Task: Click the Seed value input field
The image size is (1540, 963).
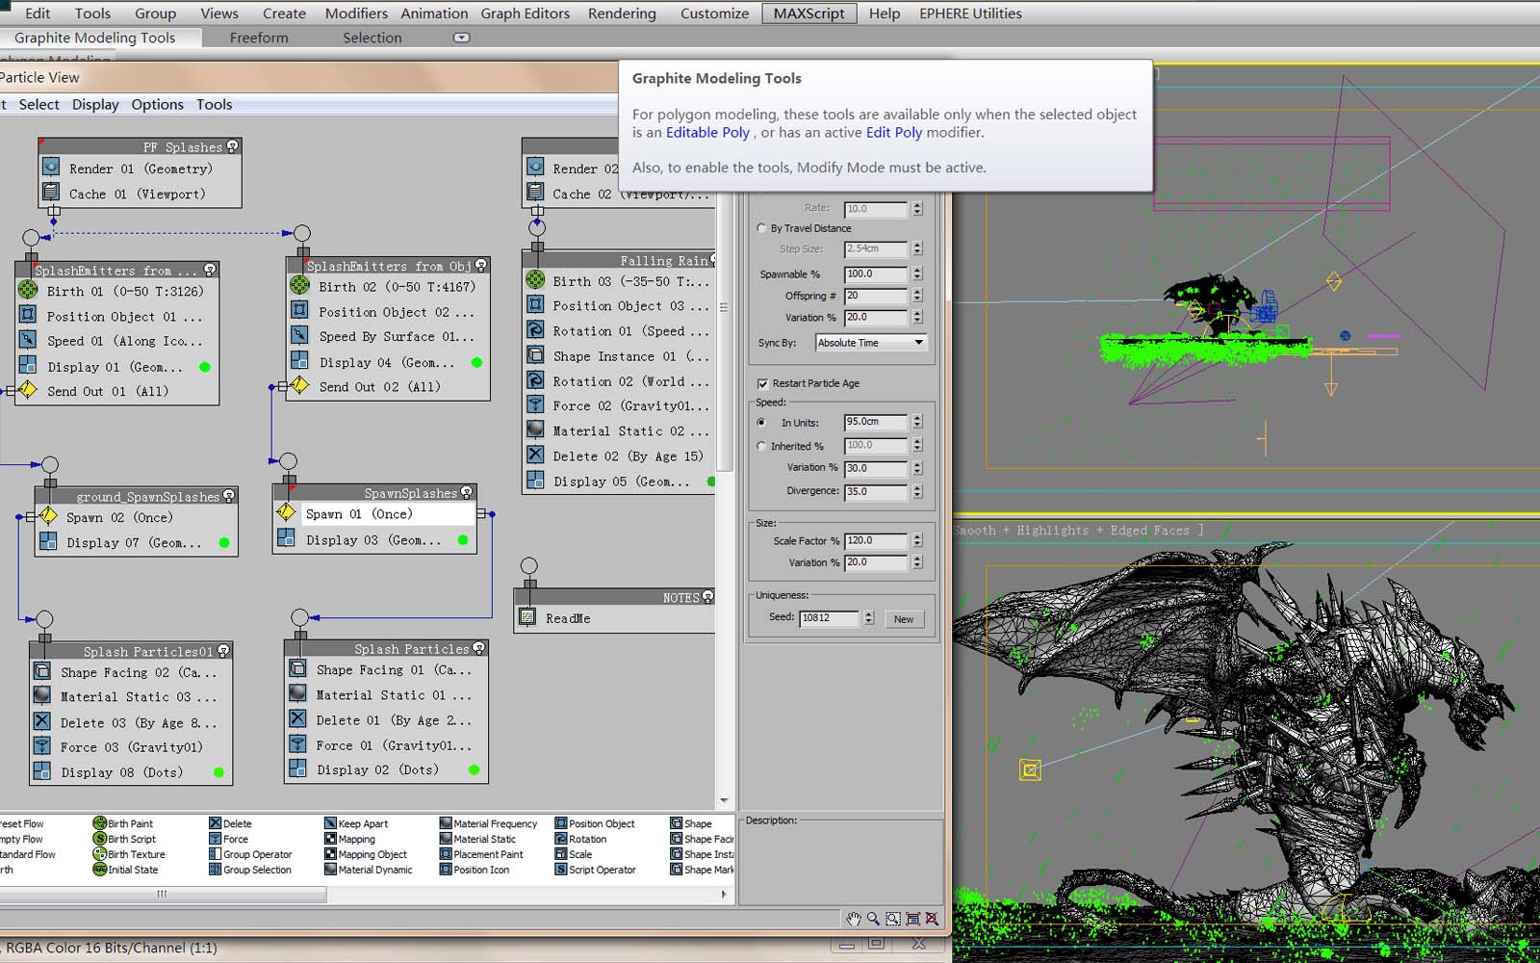Action: click(x=830, y=618)
